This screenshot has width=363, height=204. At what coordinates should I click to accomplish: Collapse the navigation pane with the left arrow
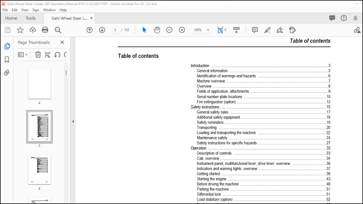pos(73,121)
